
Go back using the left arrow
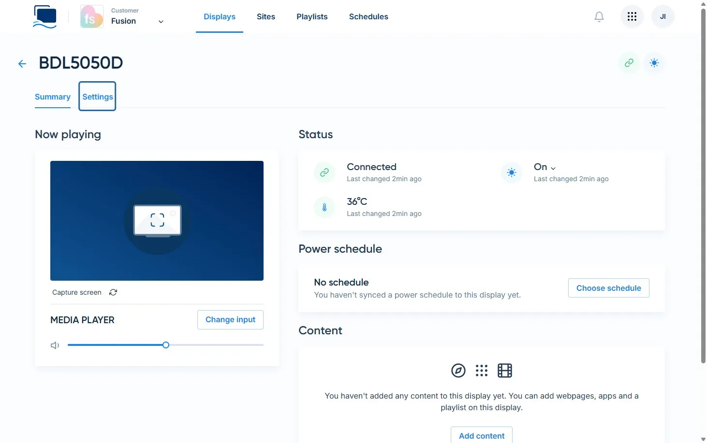tap(22, 63)
